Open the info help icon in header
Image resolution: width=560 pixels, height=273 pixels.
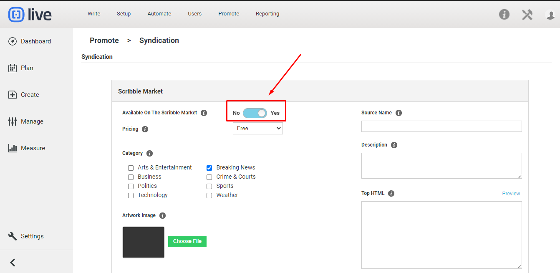pyautogui.click(x=504, y=15)
